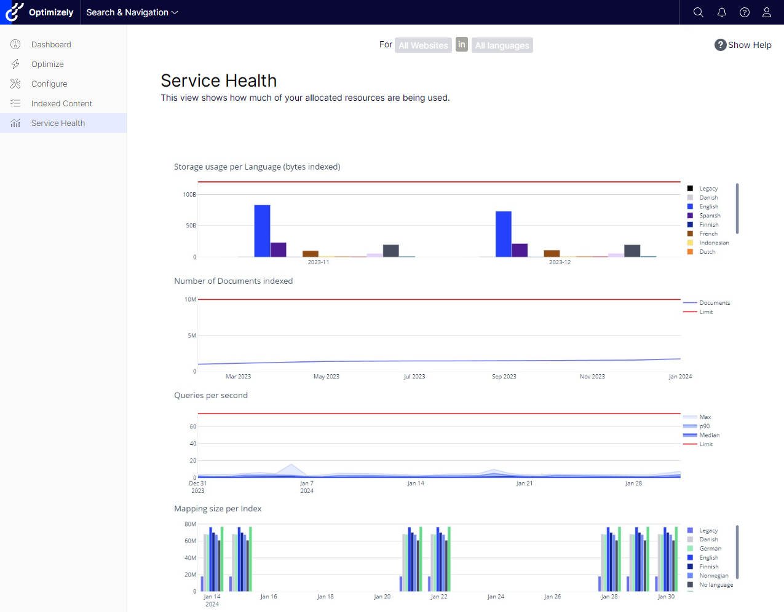Toggle German series in mapping size legend
Image resolution: width=784 pixels, height=612 pixels.
710,549
